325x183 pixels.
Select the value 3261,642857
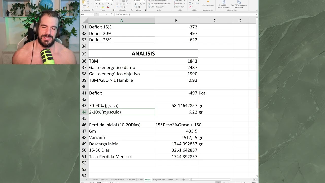coord(176,150)
